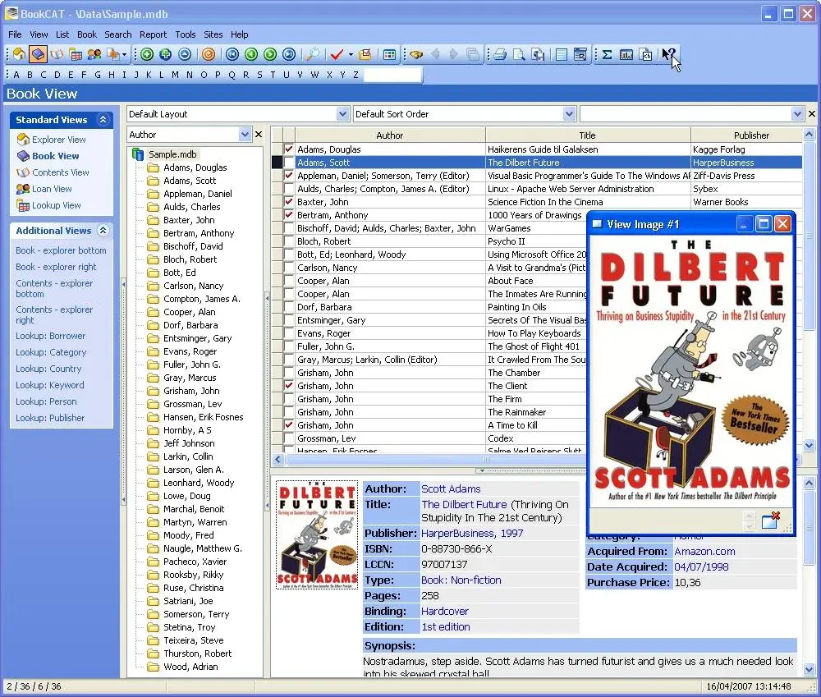
Task: Open the Sites menu
Action: pos(213,34)
